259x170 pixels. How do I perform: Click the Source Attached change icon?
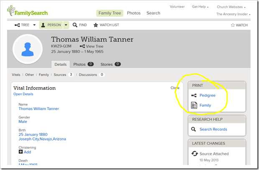pos(195,153)
